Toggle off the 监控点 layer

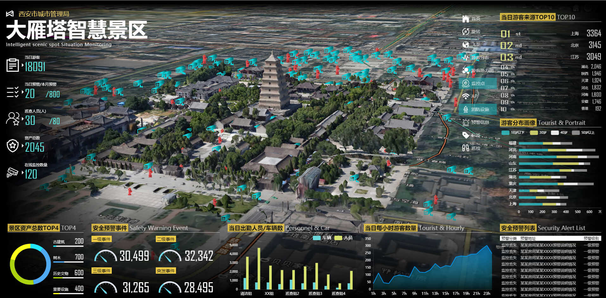[x=477, y=83]
